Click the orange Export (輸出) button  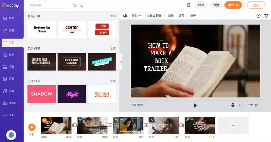point(233,5)
